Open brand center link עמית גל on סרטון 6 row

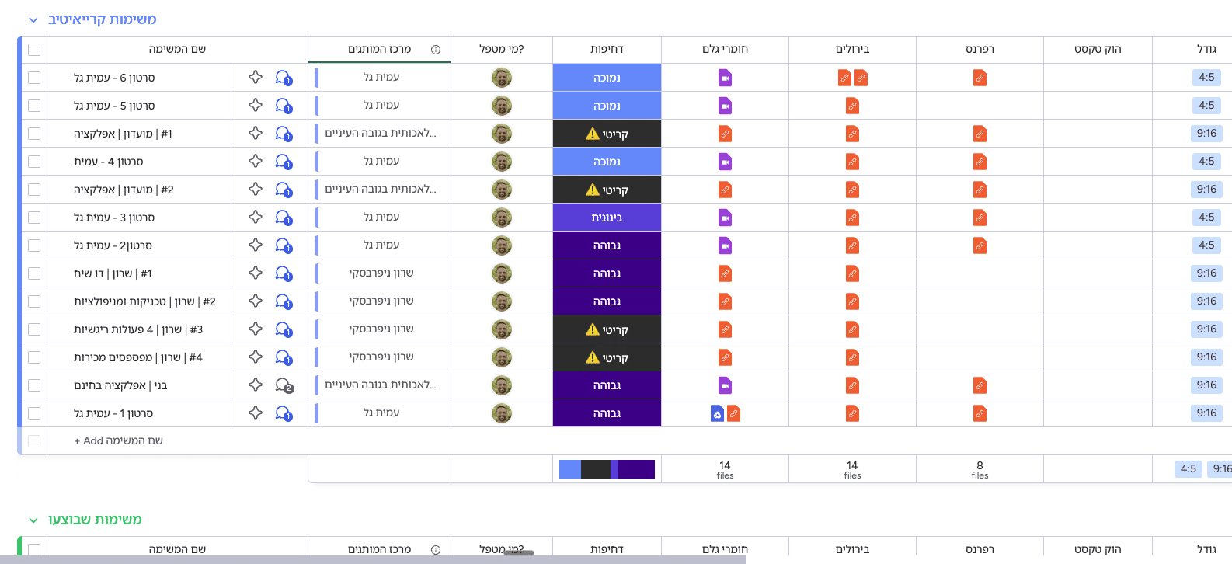pos(381,77)
